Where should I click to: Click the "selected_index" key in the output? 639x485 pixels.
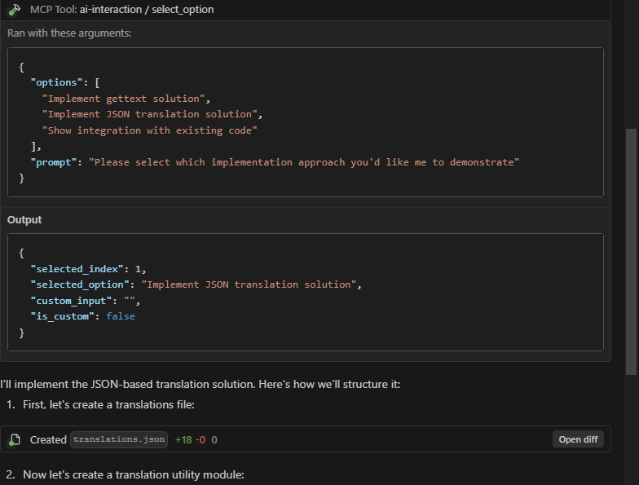(x=78, y=269)
